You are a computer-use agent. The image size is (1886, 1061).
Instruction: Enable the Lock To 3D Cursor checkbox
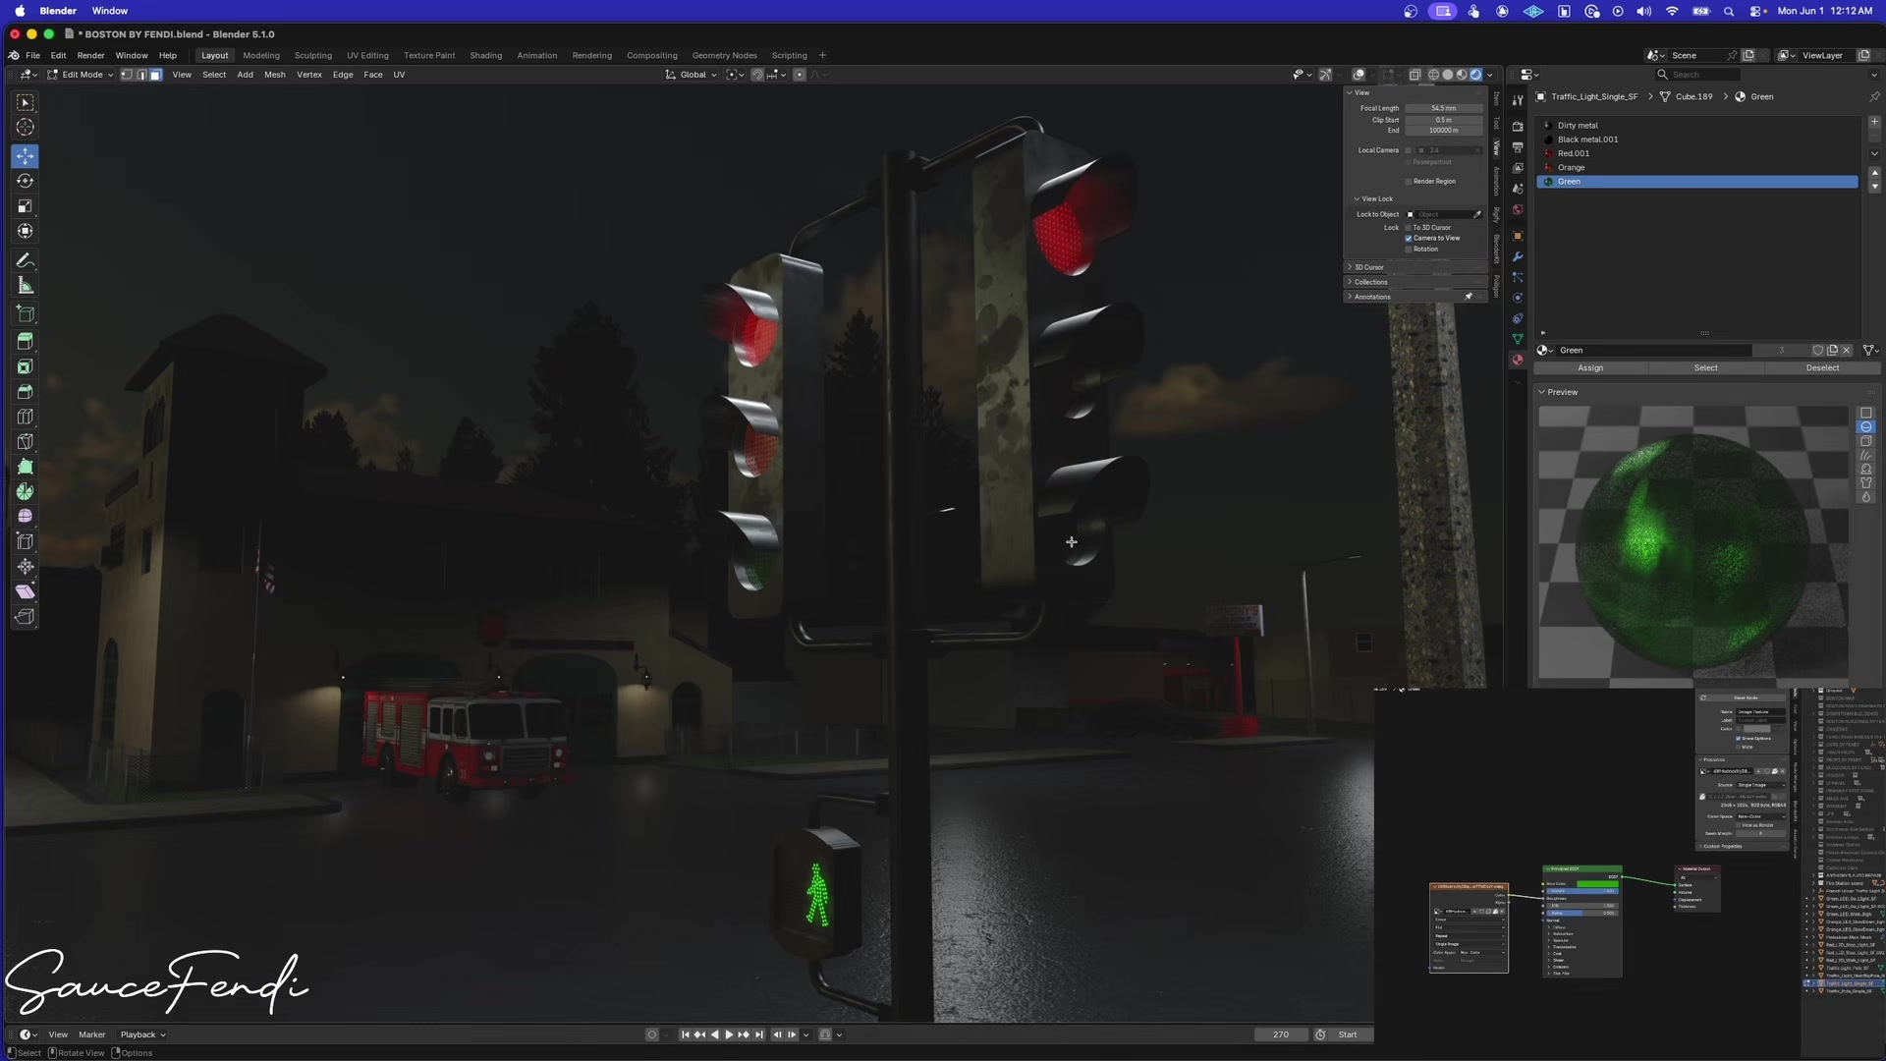(1409, 227)
